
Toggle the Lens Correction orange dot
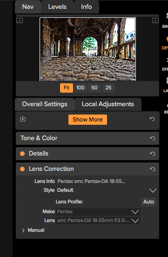(22, 169)
